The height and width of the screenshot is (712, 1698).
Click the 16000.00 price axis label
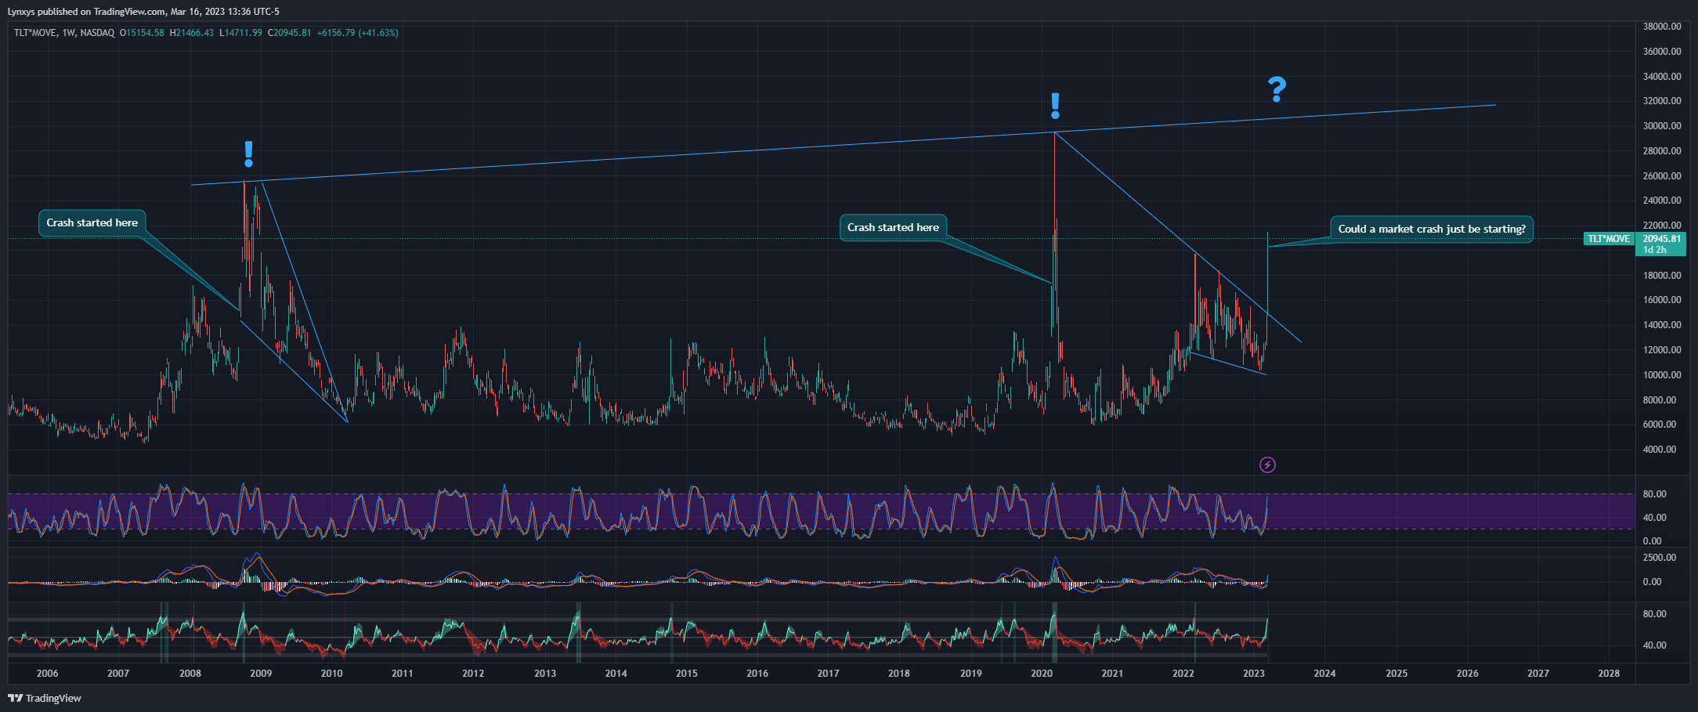click(1662, 300)
